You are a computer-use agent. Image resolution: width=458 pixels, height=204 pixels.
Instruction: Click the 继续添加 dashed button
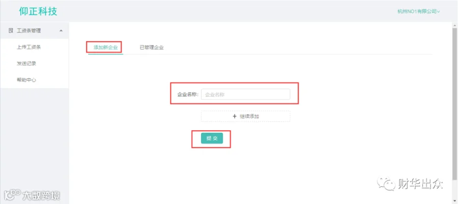click(x=245, y=116)
